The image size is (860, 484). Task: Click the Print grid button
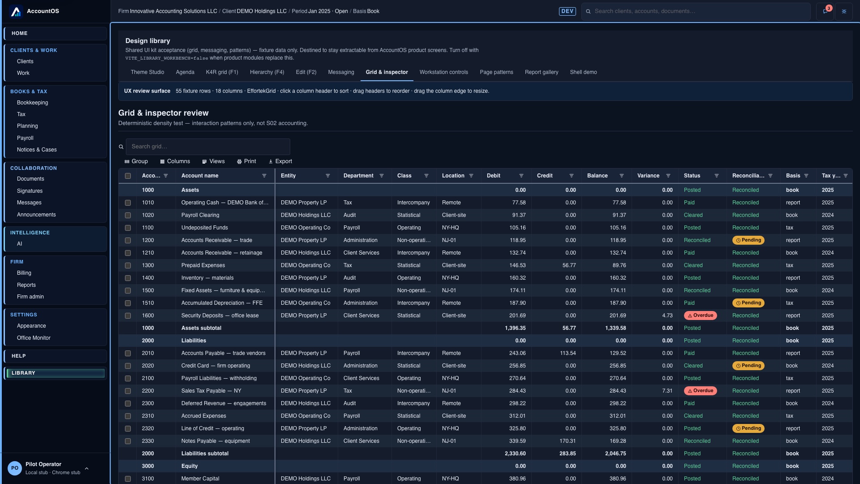click(246, 161)
